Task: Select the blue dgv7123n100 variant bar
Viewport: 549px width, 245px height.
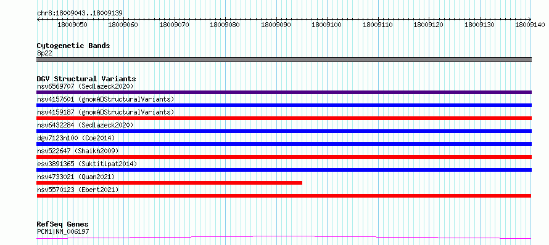Action: coord(284,144)
